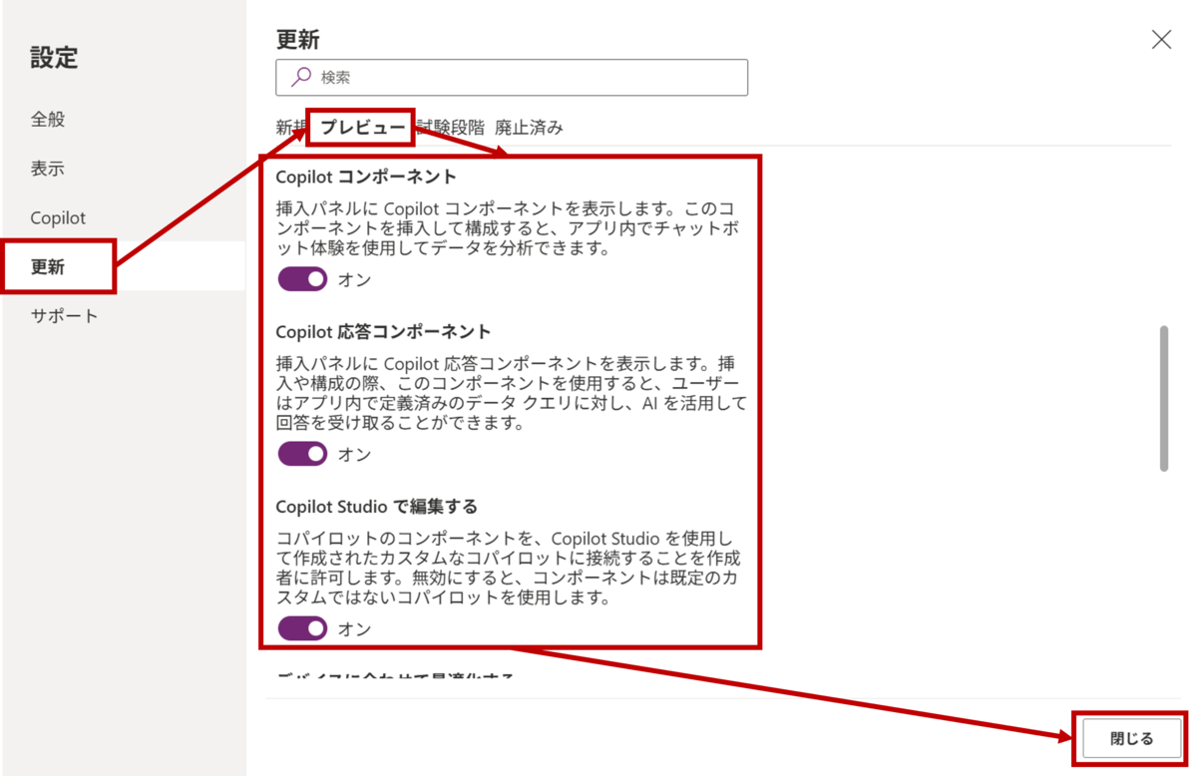Click the Copilot Studio で編集する heading
Image resolution: width=1197 pixels, height=776 pixels.
377,507
